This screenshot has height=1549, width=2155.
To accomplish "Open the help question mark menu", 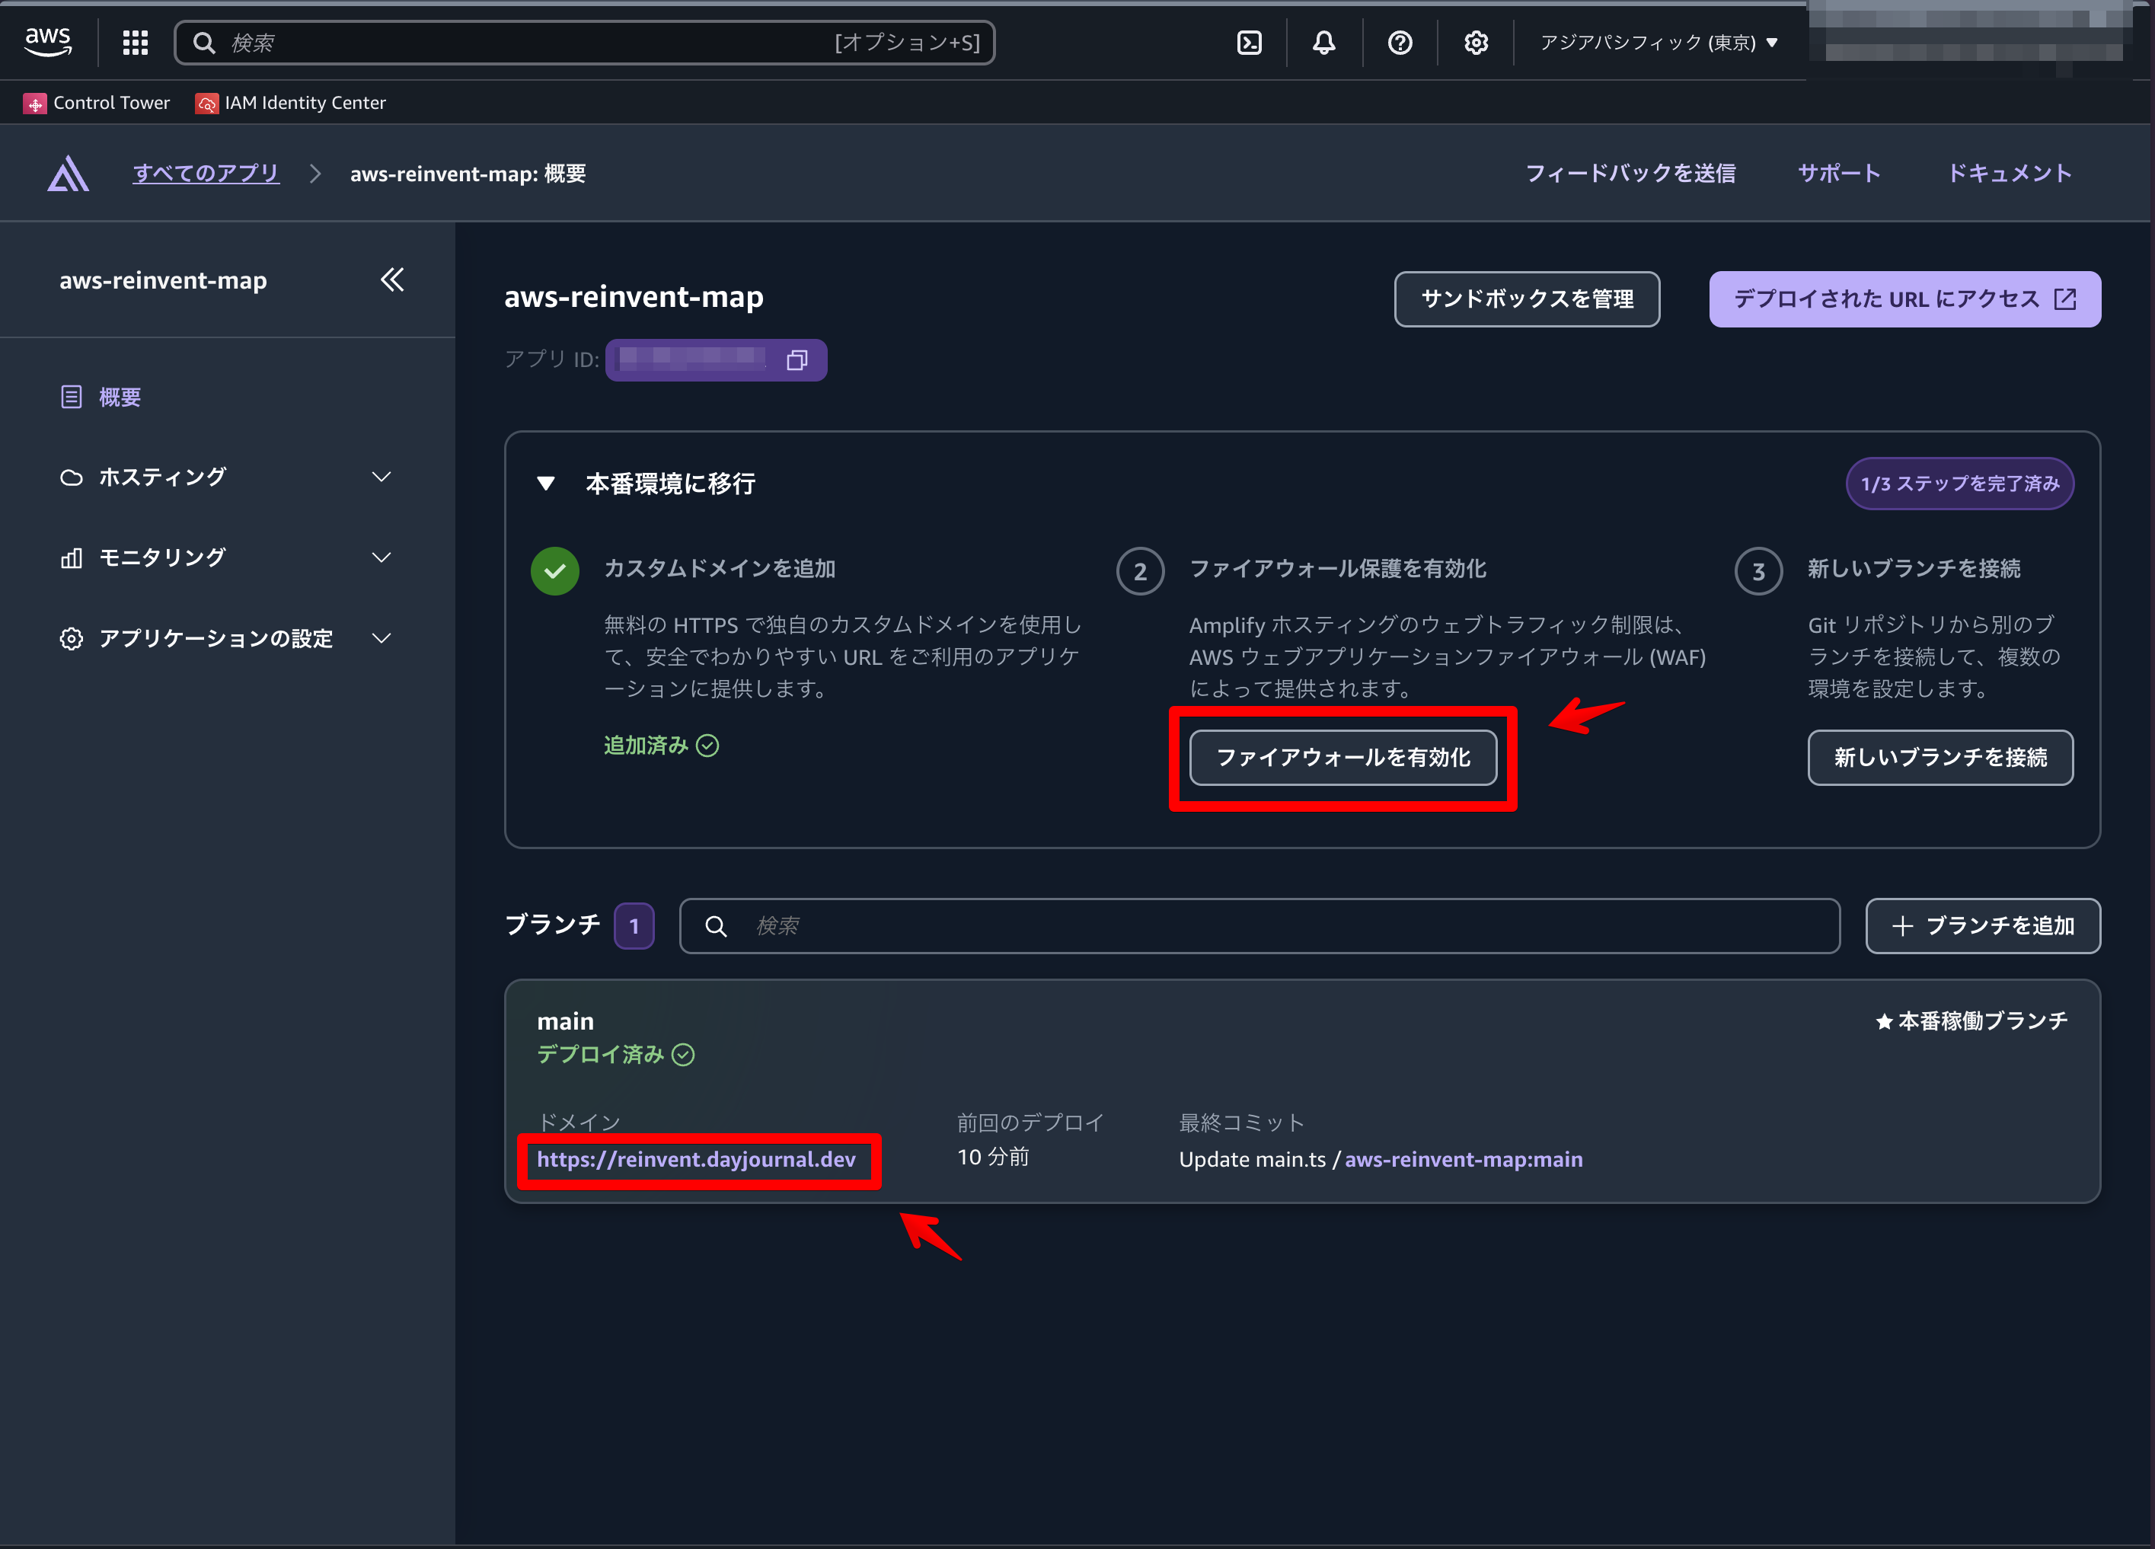I will (x=1399, y=43).
